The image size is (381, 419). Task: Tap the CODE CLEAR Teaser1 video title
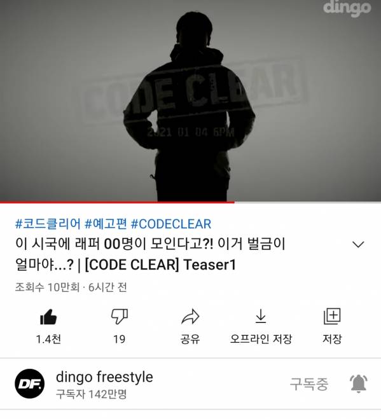point(150,254)
